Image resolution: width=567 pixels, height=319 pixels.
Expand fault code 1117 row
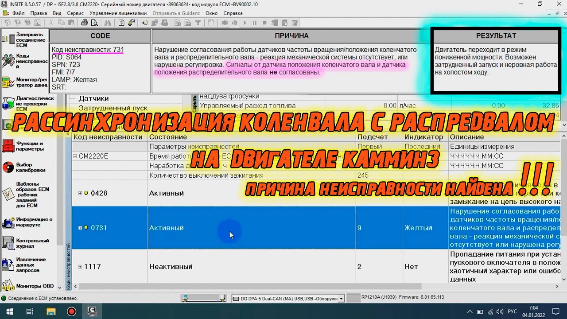(80, 267)
